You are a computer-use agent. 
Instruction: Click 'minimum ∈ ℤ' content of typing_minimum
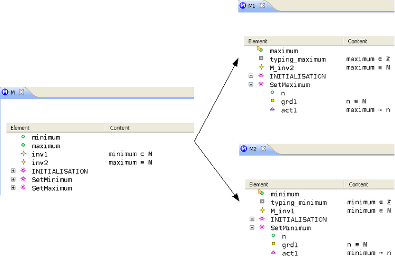pos(369,202)
